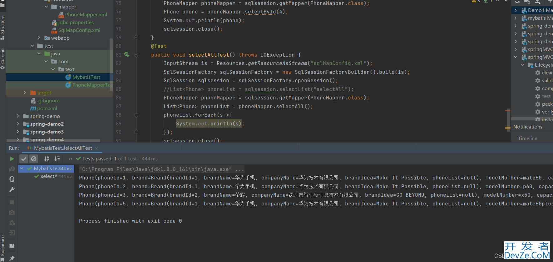Click the Timeline label in Notifications
Image resolution: width=553 pixels, height=262 pixels.
pos(528,138)
